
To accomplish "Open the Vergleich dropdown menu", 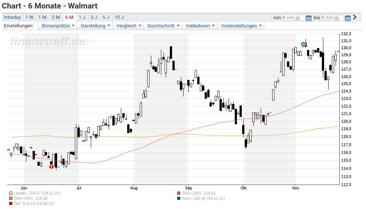I will point(128,26).
